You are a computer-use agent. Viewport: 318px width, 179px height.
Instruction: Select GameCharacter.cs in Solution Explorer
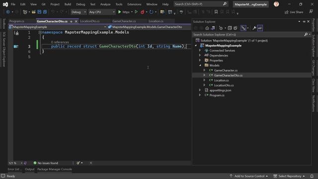226,71
